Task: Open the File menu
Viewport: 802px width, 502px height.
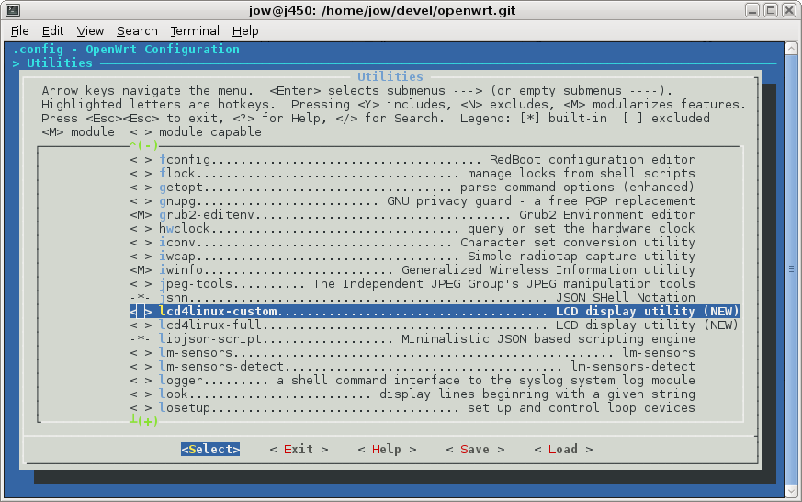Action: (19, 30)
